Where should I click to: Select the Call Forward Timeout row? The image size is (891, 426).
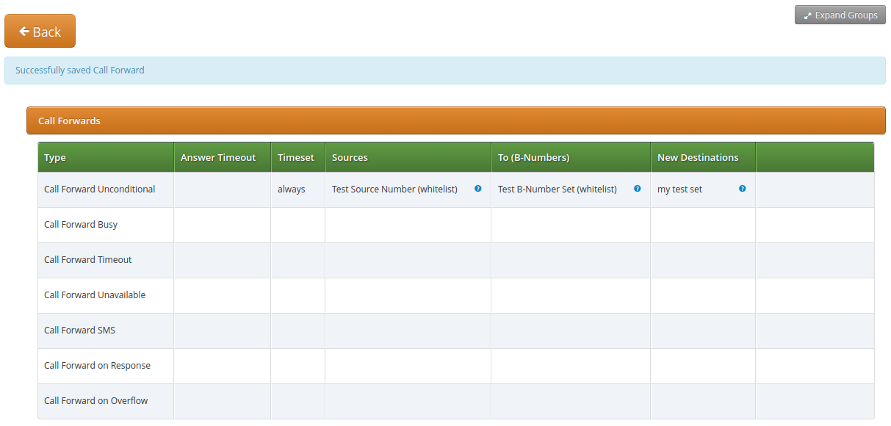pyautogui.click(x=87, y=260)
